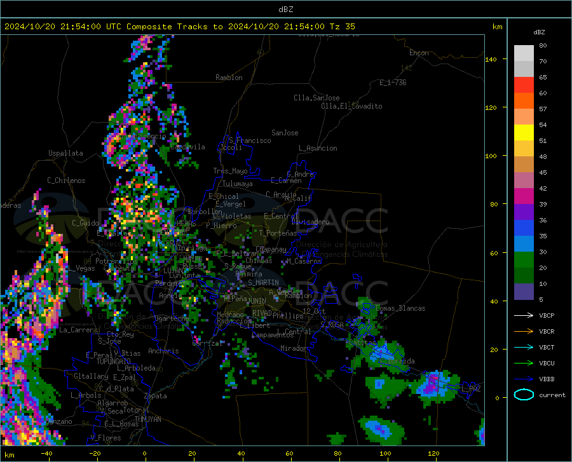
Task: Click the Lomas_Blancas map label
Action: (400, 308)
